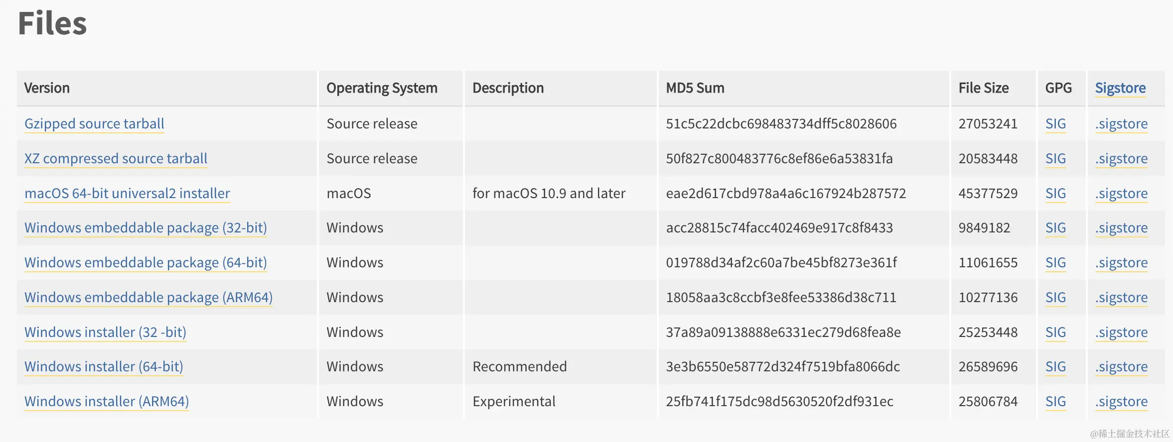Open the .sigstore file for Gzipped source tarball
The width and height of the screenshot is (1173, 442).
pyautogui.click(x=1121, y=123)
